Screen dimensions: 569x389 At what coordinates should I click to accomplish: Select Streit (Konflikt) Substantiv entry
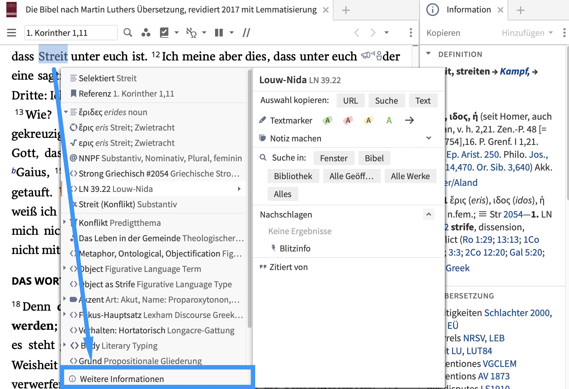154,204
